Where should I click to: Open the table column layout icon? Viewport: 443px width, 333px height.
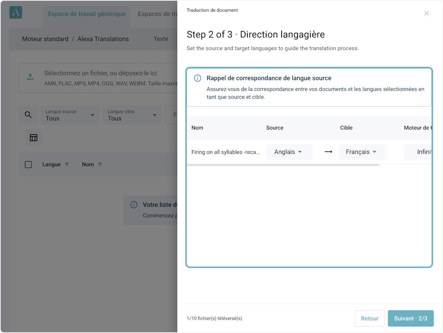34,138
